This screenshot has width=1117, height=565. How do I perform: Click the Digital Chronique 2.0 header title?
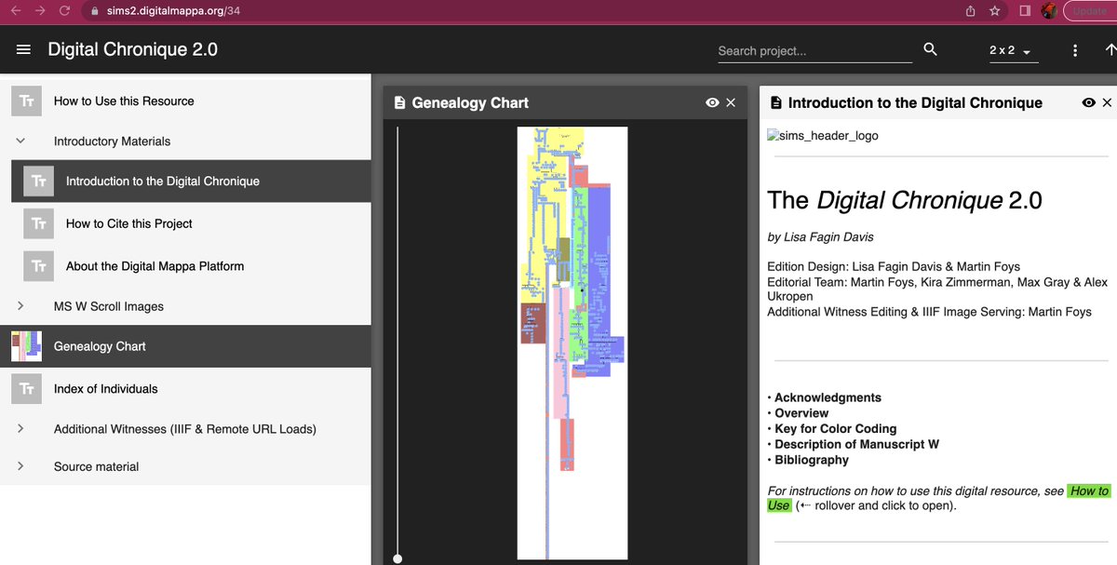132,49
